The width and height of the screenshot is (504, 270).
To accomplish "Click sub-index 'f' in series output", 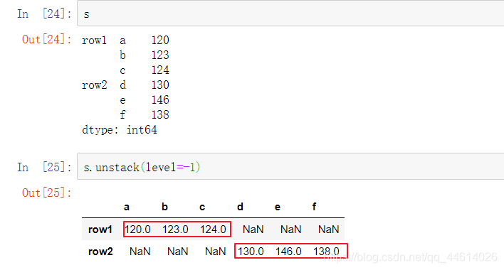I will [122, 114].
